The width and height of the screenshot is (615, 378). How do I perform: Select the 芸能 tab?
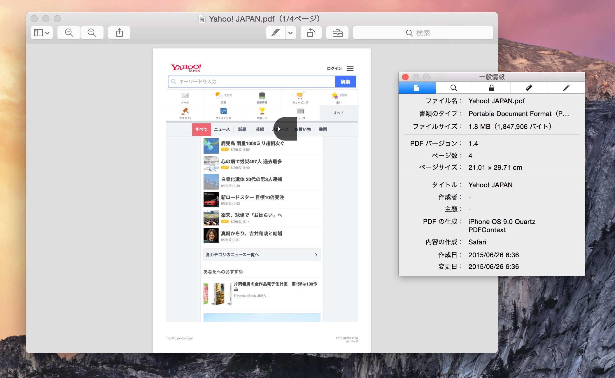coord(260,129)
